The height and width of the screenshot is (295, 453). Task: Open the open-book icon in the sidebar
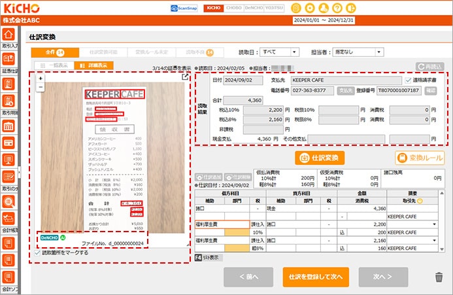(x=8, y=59)
